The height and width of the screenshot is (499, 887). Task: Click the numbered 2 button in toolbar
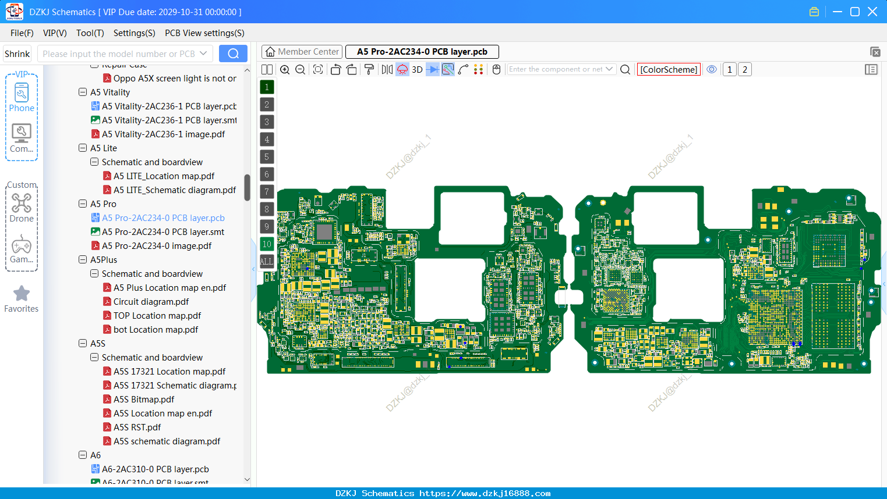click(x=745, y=70)
